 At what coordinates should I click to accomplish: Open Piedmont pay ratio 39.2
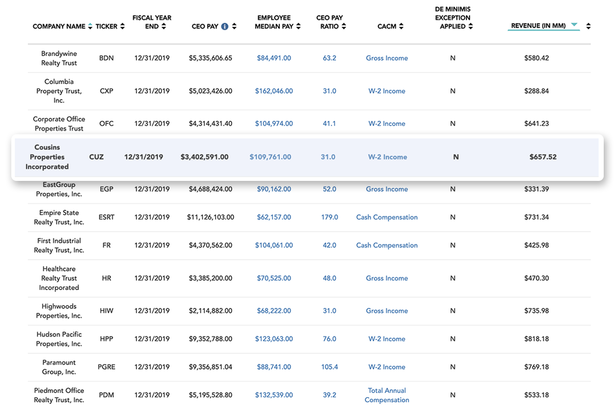pos(330,395)
